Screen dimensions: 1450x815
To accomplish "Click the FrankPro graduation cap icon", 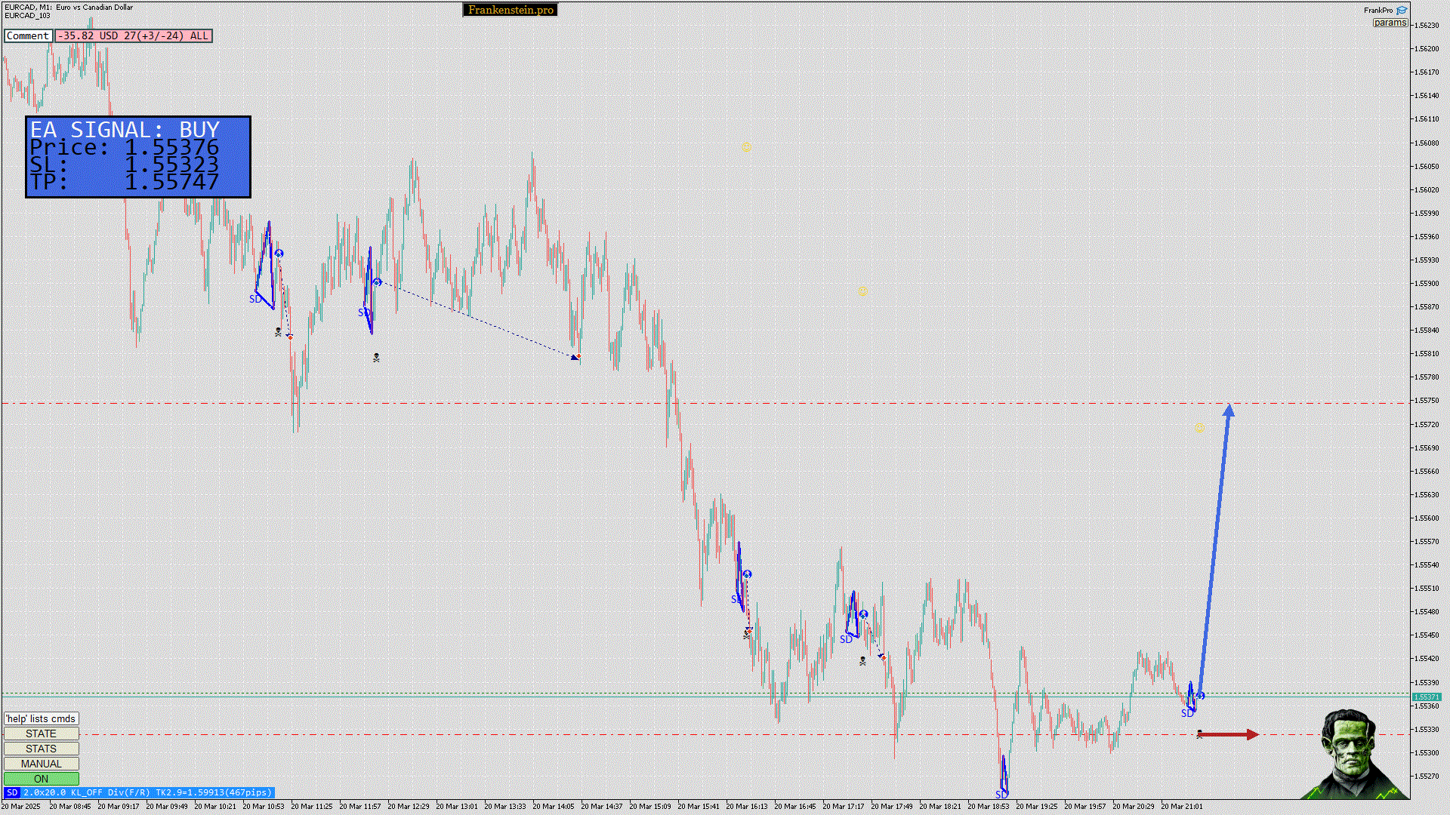I will pyautogui.click(x=1402, y=11).
